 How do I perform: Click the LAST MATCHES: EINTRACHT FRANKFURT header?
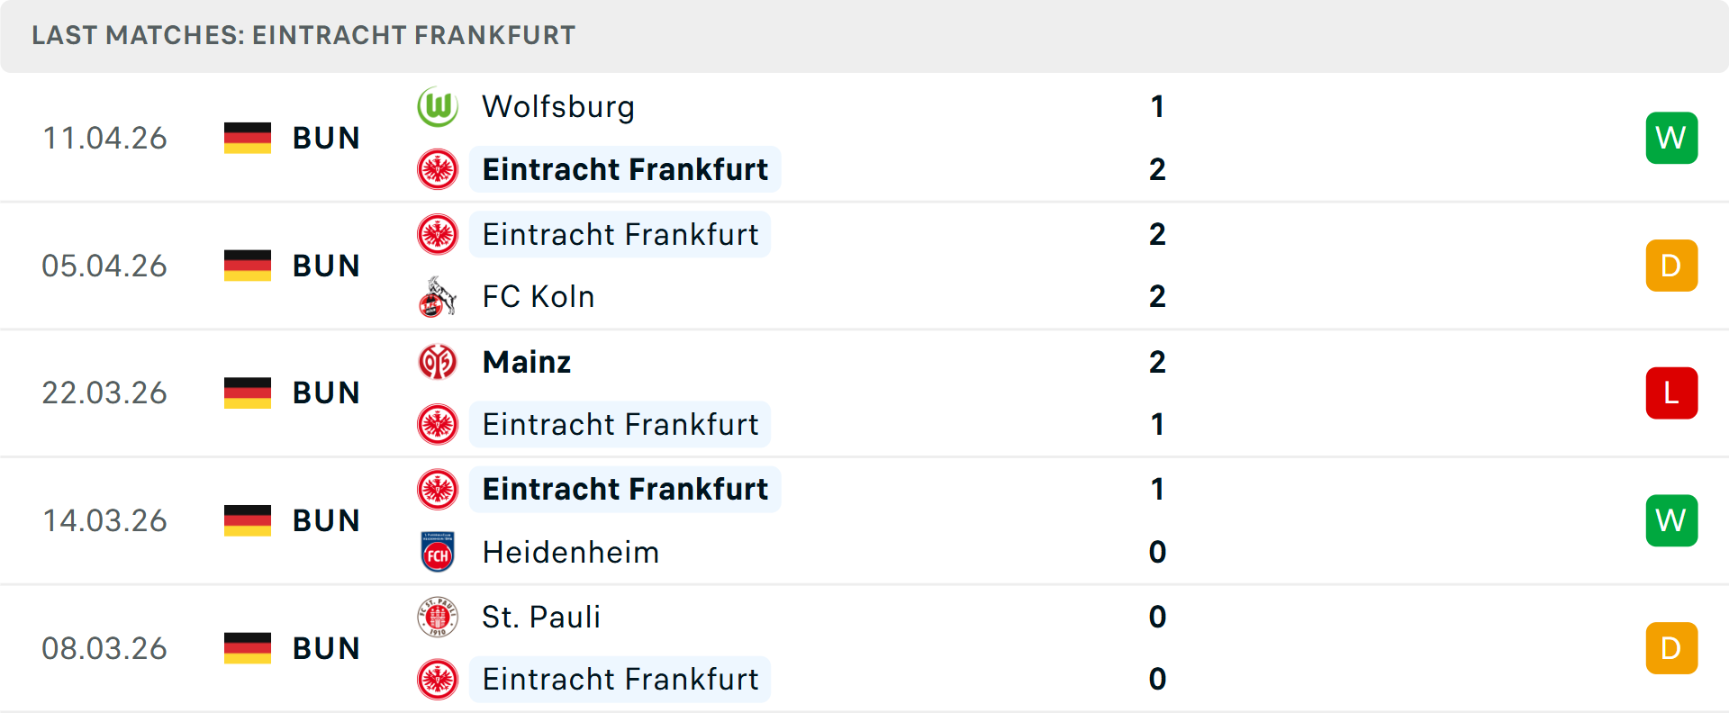coord(303,35)
